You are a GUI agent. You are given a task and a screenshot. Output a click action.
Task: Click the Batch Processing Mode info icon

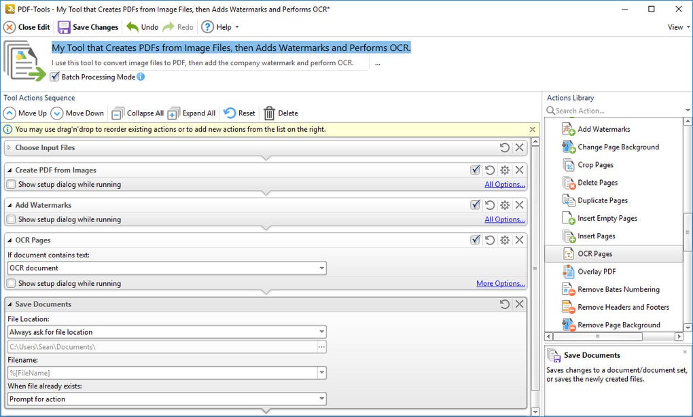[x=141, y=77]
